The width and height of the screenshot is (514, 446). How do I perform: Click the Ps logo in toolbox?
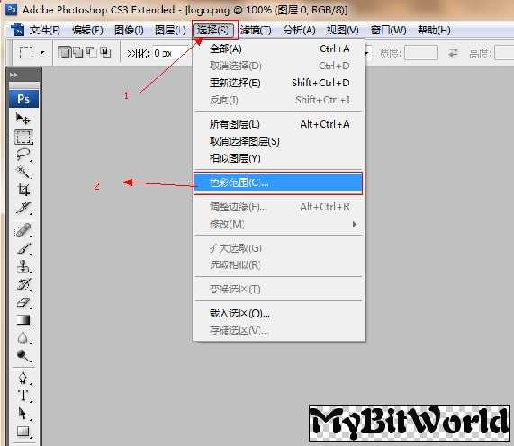pos(23,99)
